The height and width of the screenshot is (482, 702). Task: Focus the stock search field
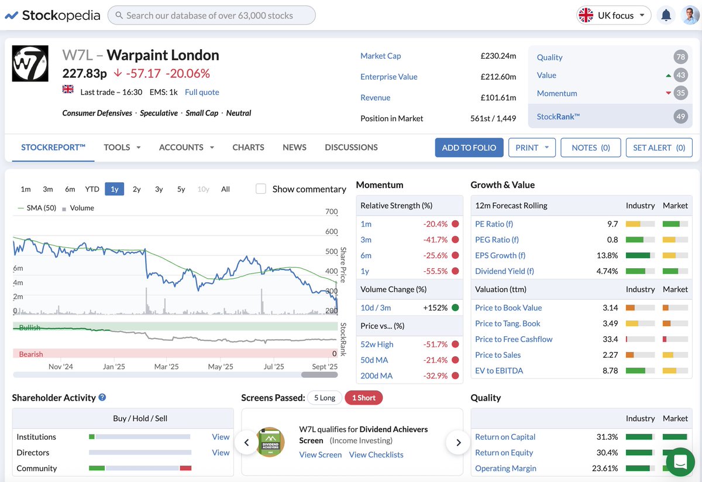pyautogui.click(x=211, y=15)
